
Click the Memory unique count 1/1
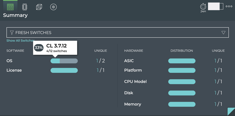point(218,104)
